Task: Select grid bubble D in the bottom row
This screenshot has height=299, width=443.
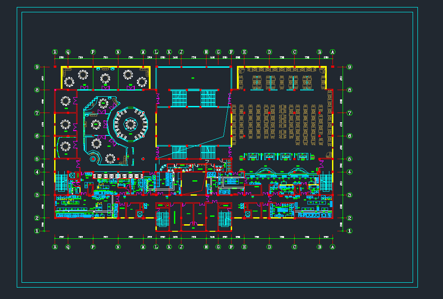Action: click(269, 247)
